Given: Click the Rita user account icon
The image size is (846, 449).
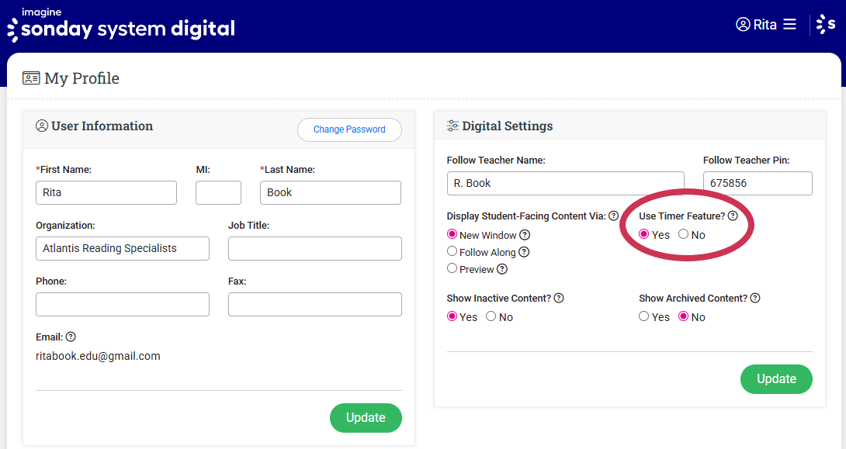Looking at the screenshot, I should click(743, 24).
